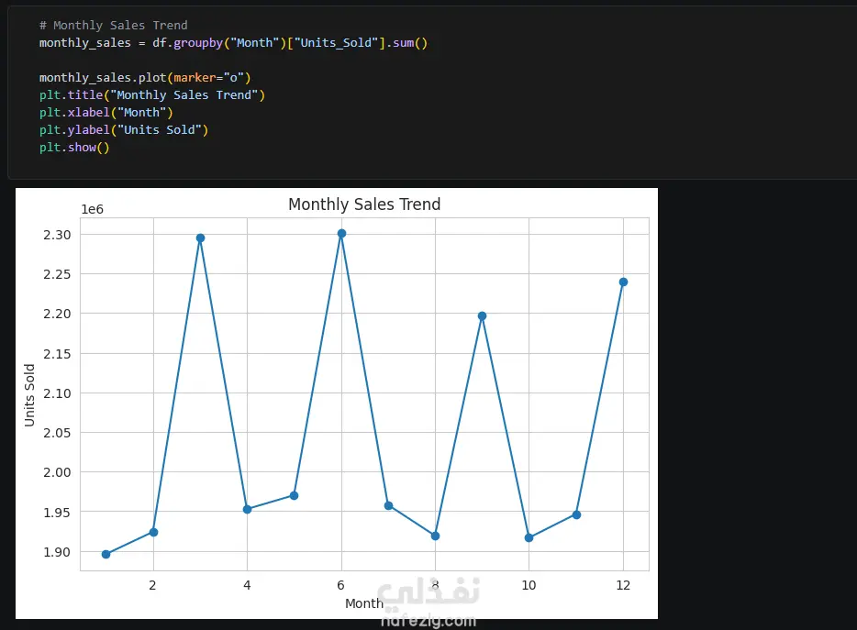Viewport: 857px width, 630px height.
Task: Click the data point marker for month 8
Action: pyautogui.click(x=435, y=536)
